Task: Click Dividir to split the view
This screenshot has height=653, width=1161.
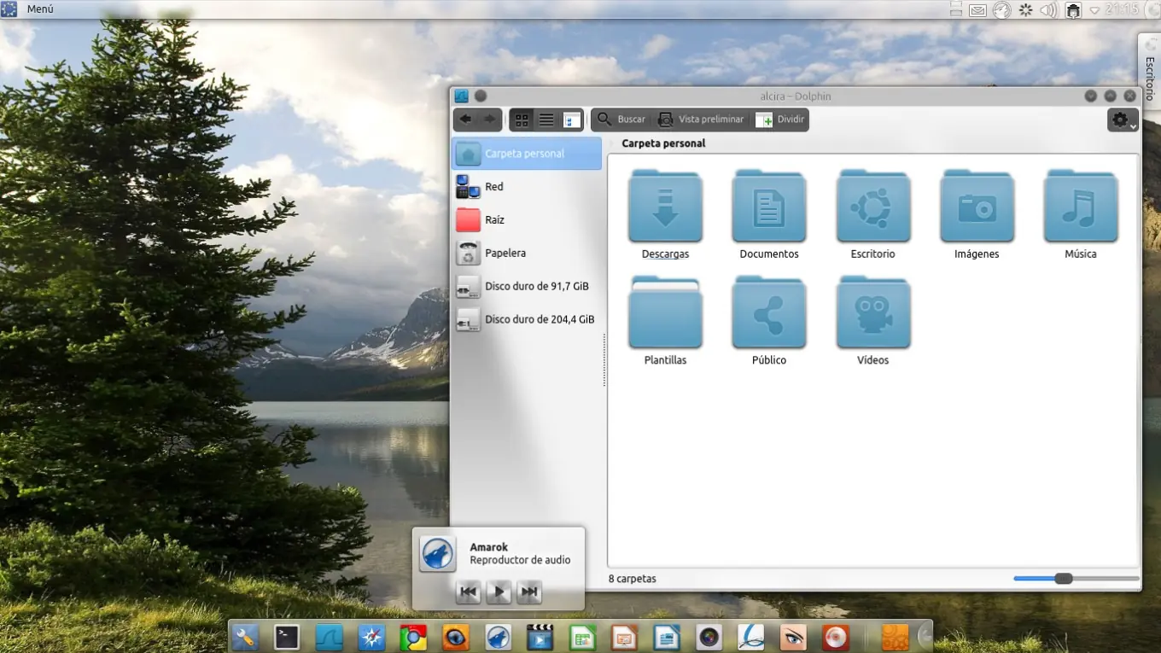Action: [x=780, y=120]
